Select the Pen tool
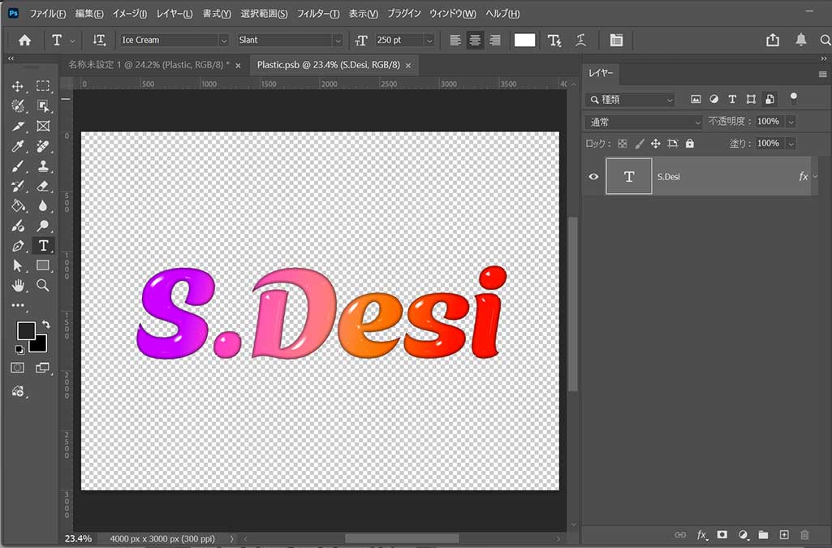832x548 pixels. tap(18, 245)
